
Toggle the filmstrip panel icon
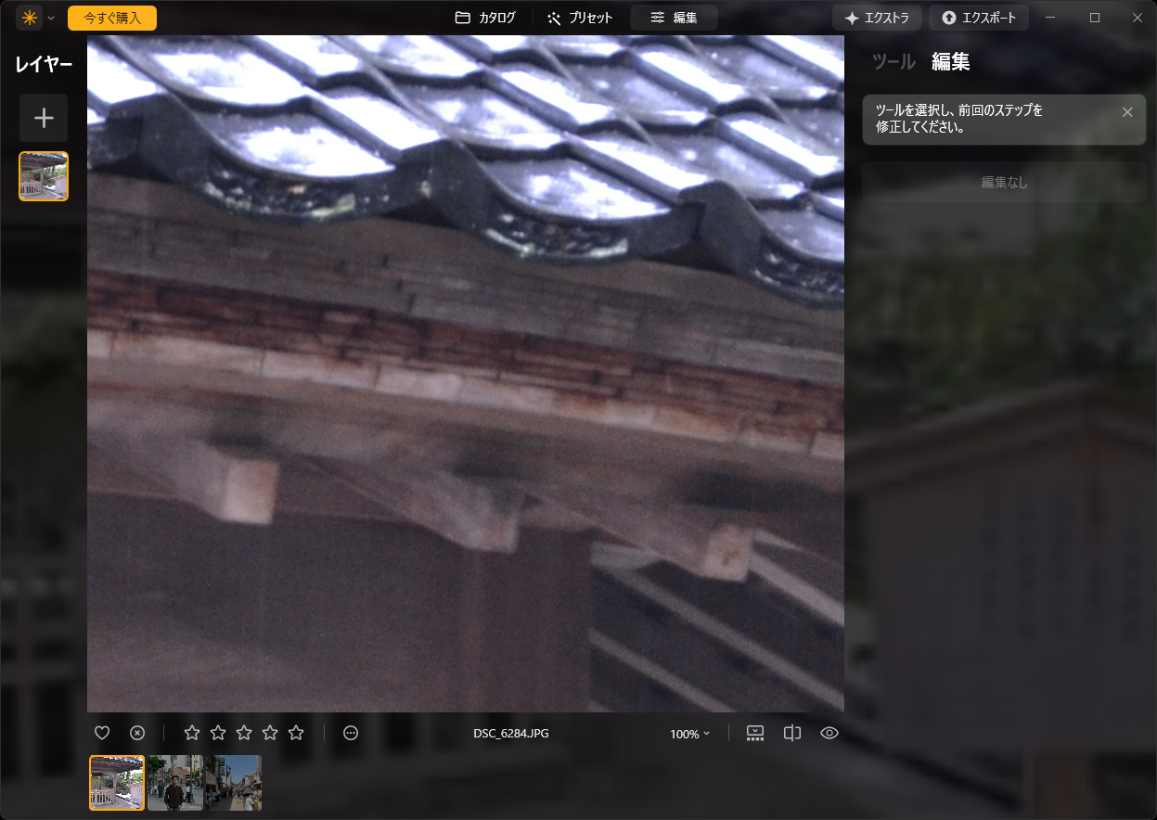[x=754, y=732]
